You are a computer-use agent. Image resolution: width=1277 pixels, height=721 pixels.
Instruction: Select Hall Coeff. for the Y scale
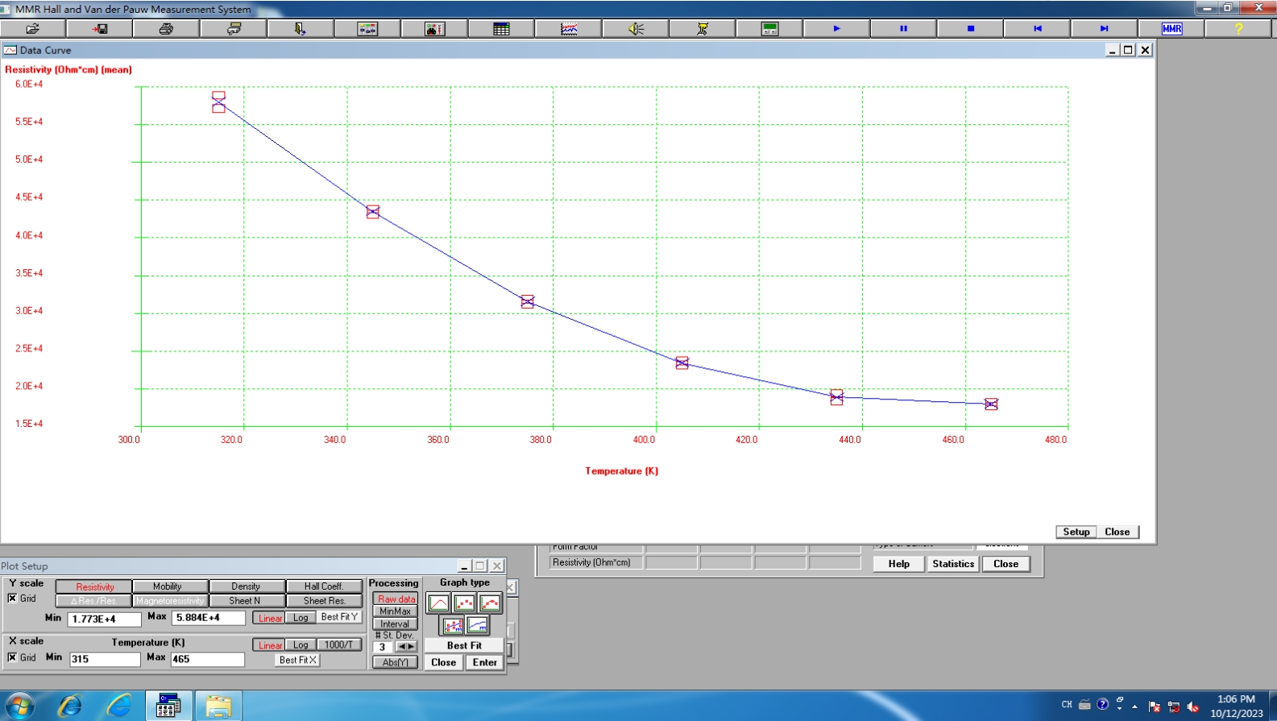tap(324, 586)
